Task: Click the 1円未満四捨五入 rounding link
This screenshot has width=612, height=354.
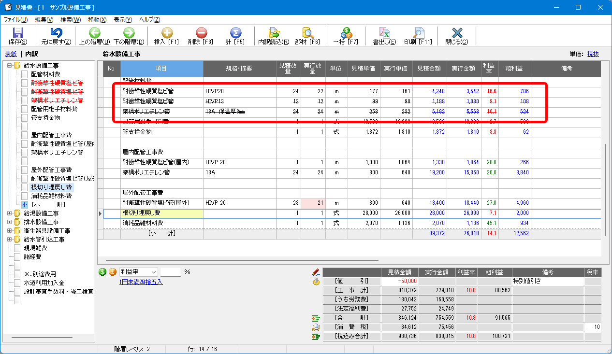Action: click(141, 282)
